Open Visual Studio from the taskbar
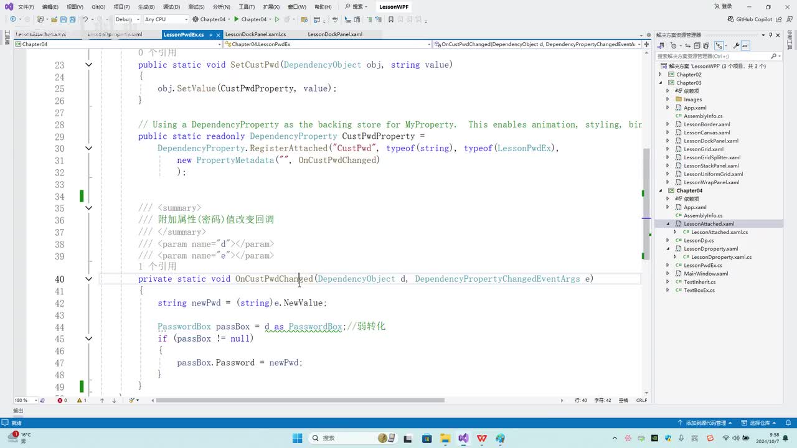797x448 pixels. pyautogui.click(x=463, y=438)
